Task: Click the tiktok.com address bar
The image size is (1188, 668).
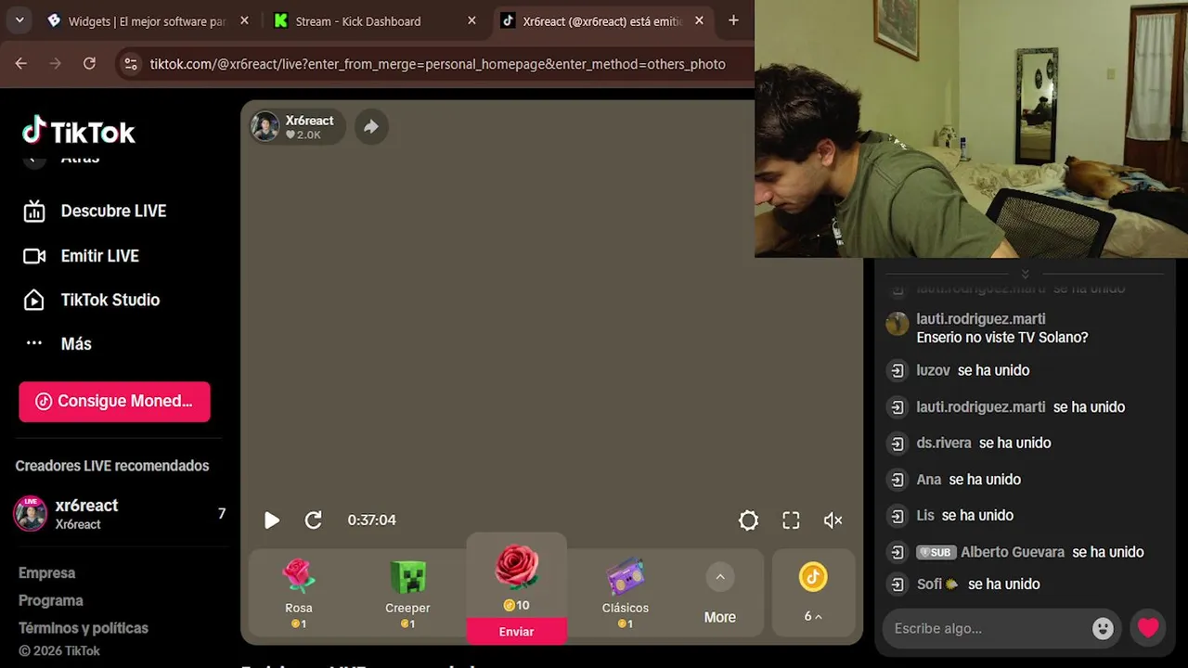Action: 438,64
